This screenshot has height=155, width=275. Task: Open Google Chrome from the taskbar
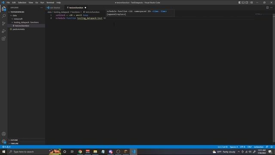(80, 152)
